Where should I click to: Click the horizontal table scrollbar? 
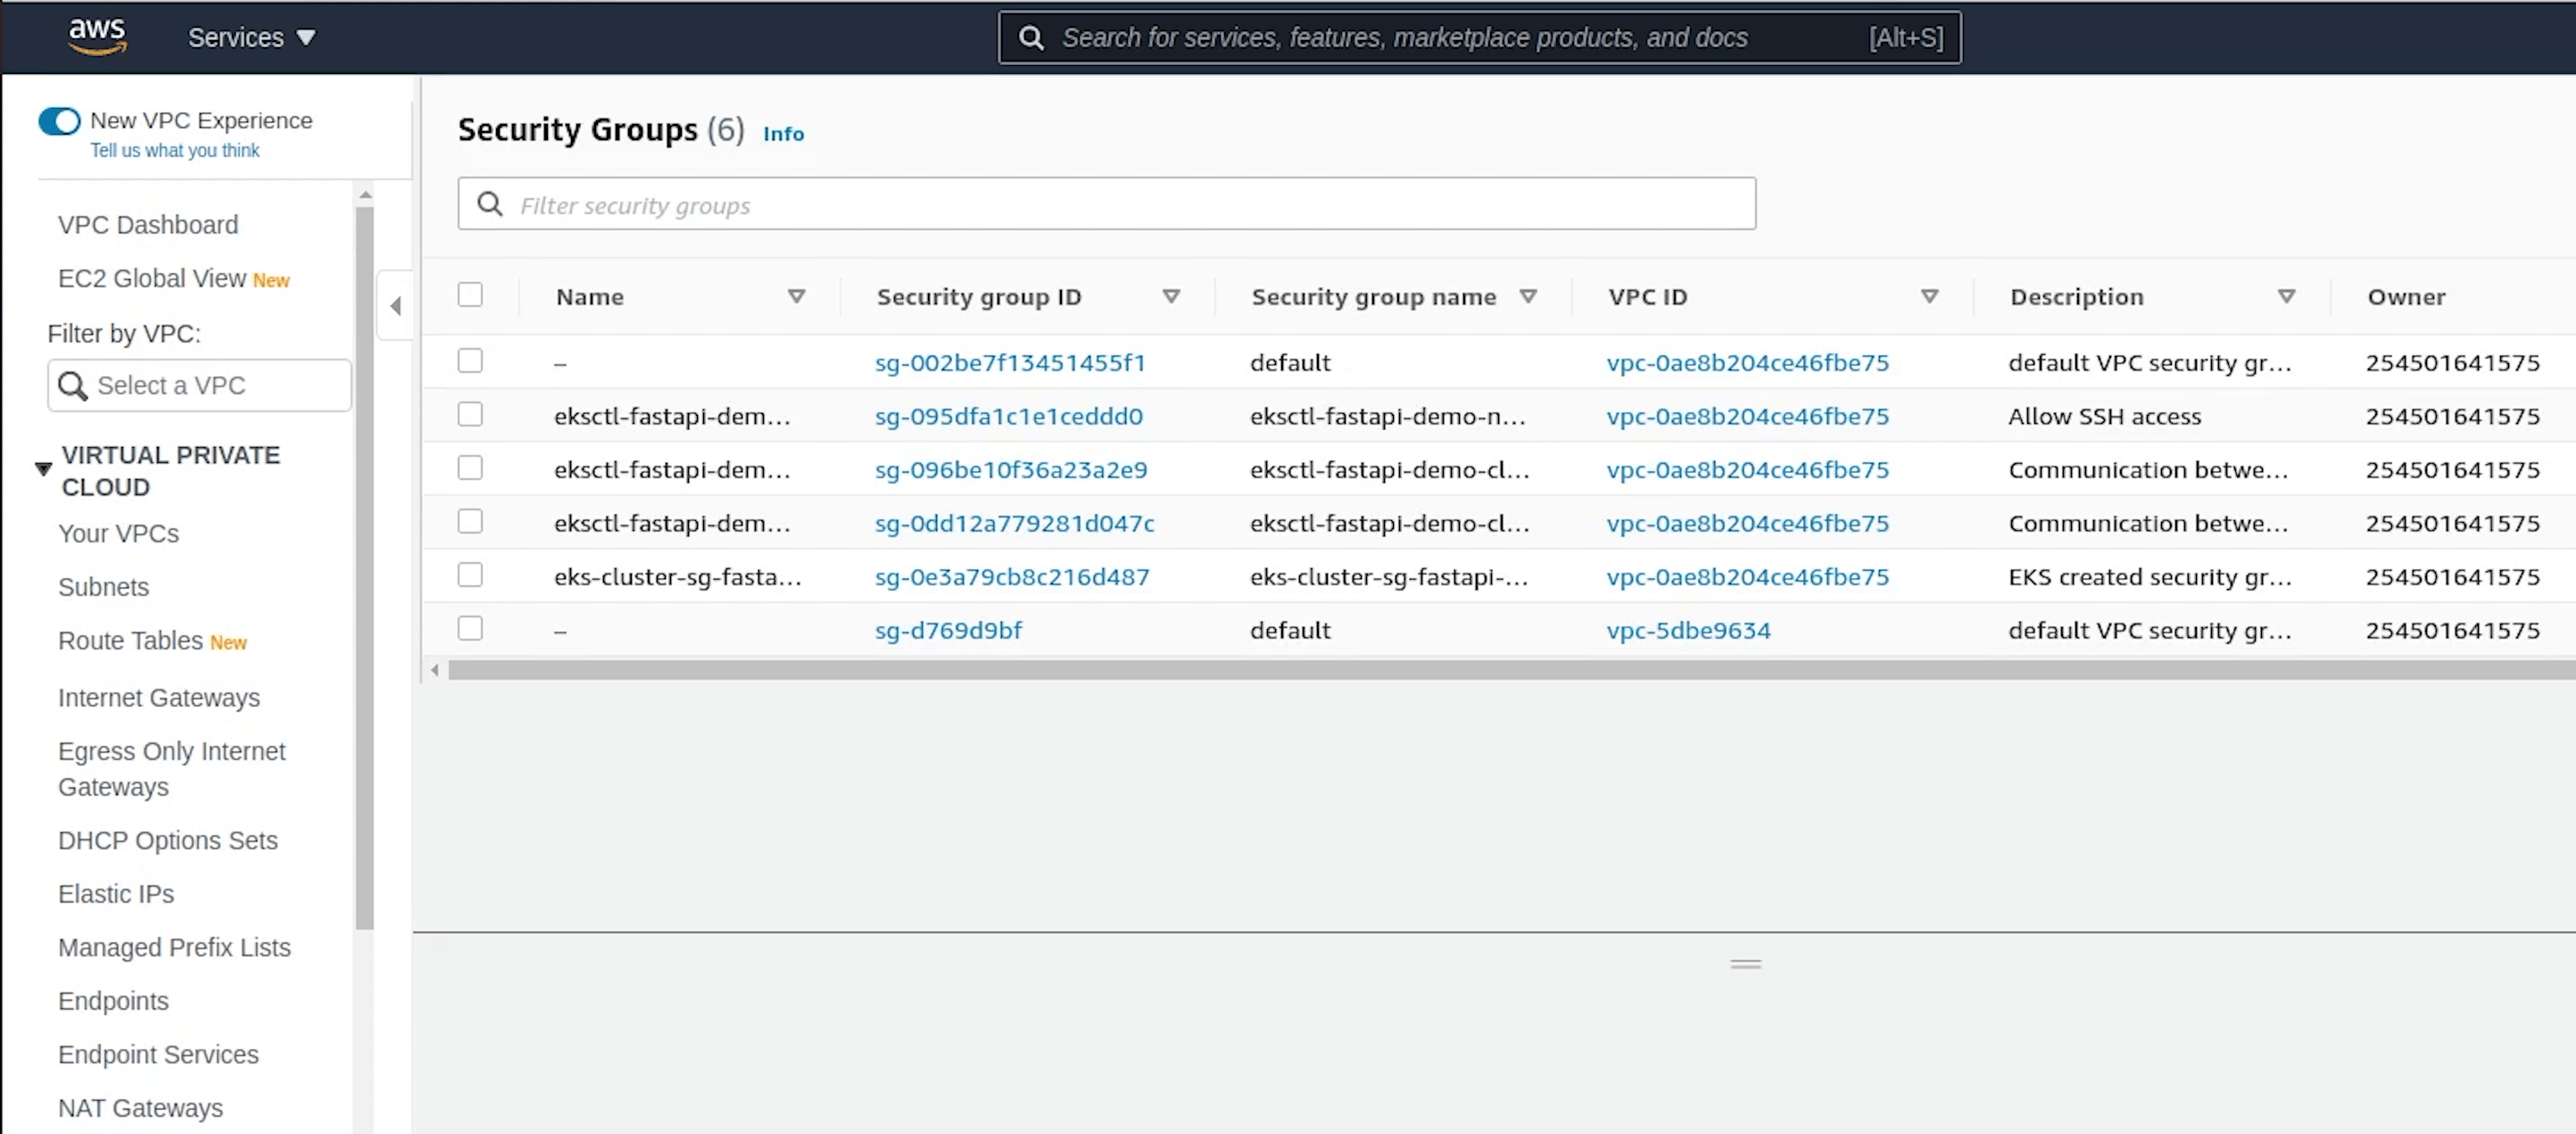[1500, 670]
